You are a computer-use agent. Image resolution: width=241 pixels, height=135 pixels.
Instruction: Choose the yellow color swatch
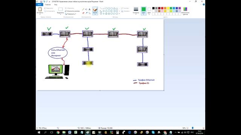coord(168,8)
